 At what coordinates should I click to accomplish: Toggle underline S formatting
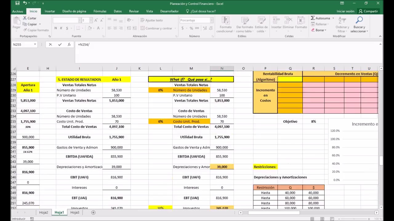67,28
